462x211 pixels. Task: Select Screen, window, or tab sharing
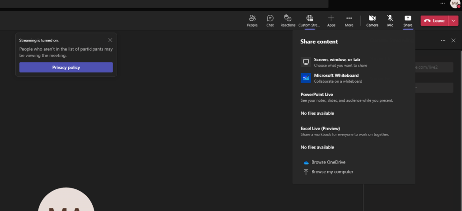pyautogui.click(x=337, y=62)
